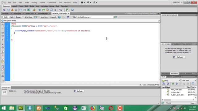
Task: Open the File menu
Action: (10, 2)
